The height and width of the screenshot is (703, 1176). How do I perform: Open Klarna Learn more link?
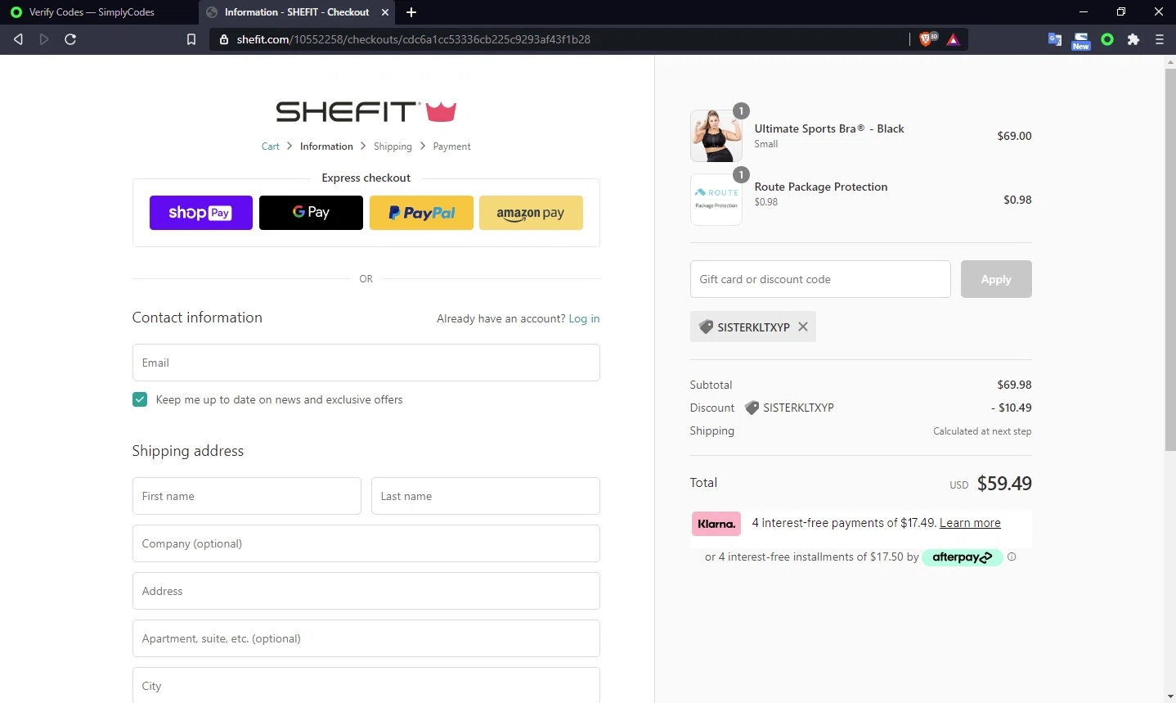click(970, 523)
